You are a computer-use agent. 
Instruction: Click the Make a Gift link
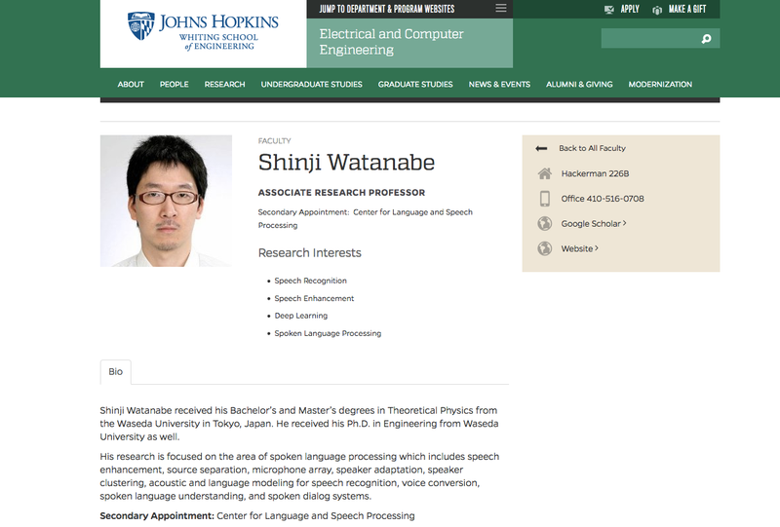[687, 9]
